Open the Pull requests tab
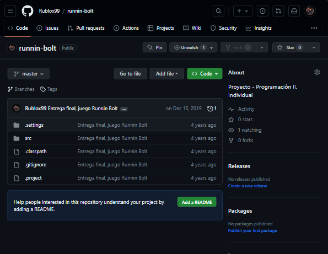The image size is (328, 254). (x=86, y=28)
